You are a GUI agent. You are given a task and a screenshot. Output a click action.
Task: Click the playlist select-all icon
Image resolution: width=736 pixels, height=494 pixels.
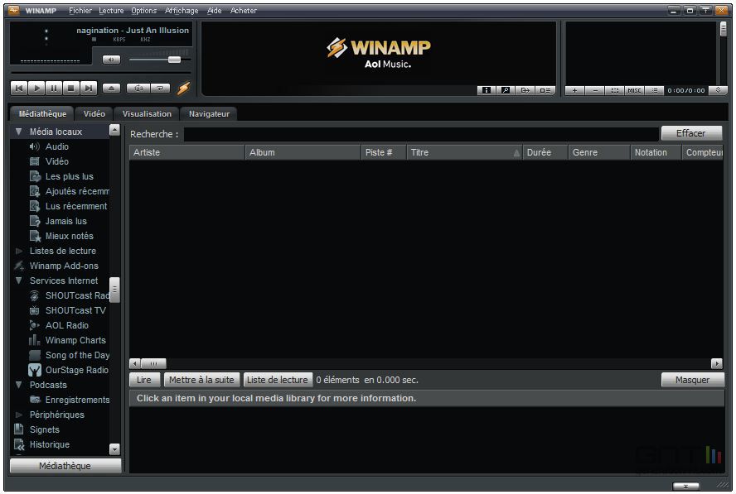point(614,90)
